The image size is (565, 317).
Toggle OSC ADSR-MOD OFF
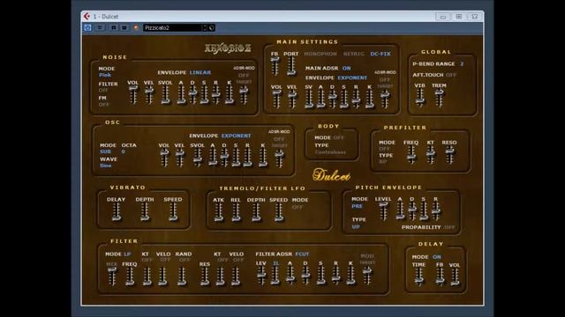tap(279, 139)
